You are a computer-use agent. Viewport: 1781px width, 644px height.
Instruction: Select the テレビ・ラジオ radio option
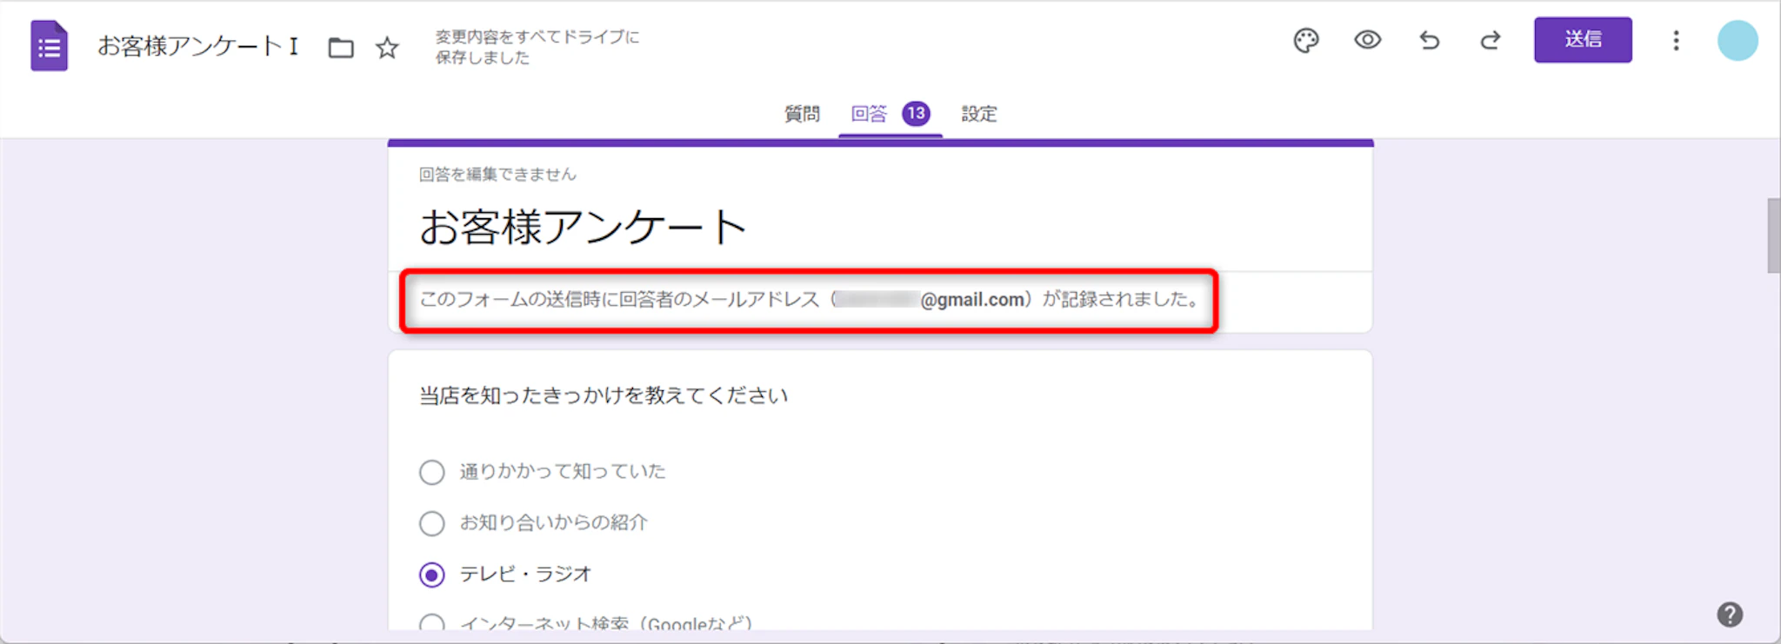[432, 574]
